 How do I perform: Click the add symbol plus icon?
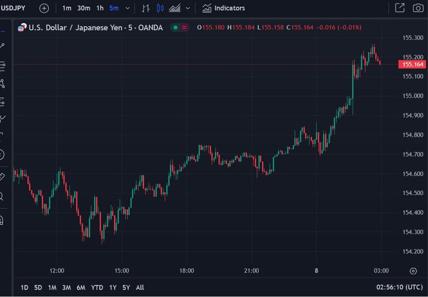(44, 8)
